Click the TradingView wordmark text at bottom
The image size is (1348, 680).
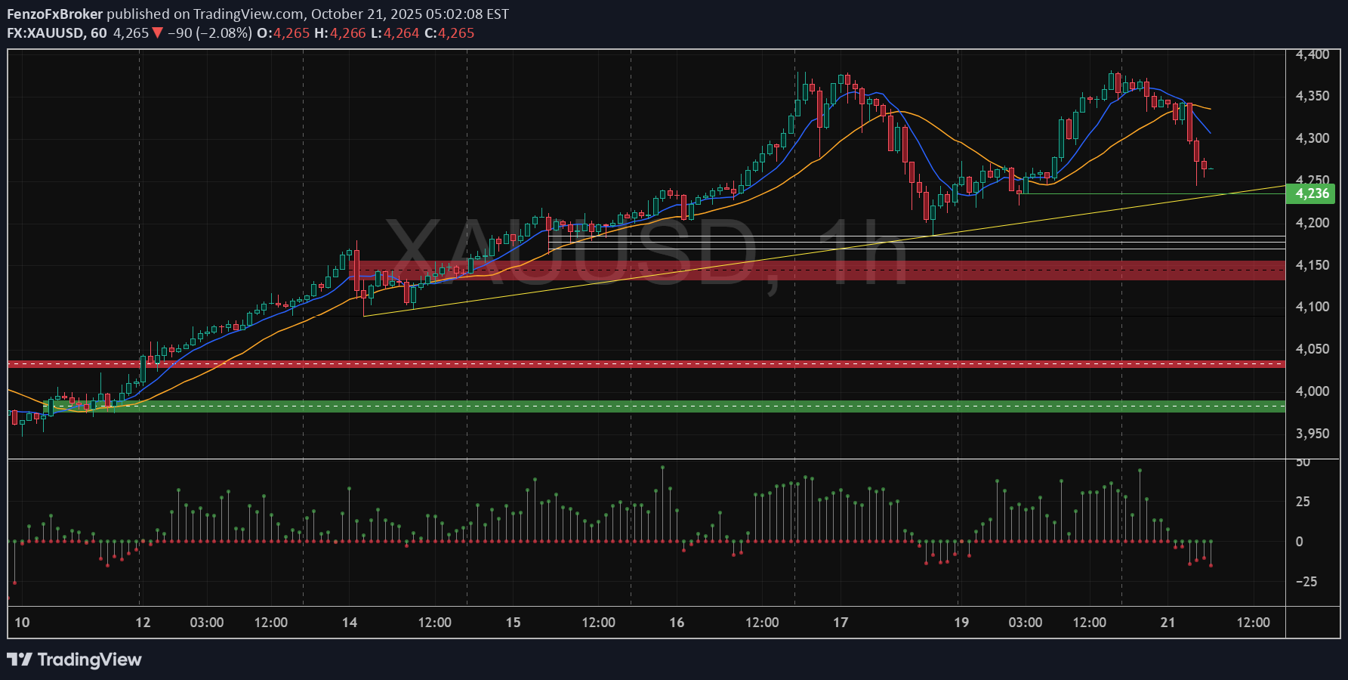[89, 660]
